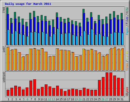The height and width of the screenshot is (102, 130).
Task: Click the 'Daily usage for March 2011' title
Action: pyautogui.click(x=28, y=4)
